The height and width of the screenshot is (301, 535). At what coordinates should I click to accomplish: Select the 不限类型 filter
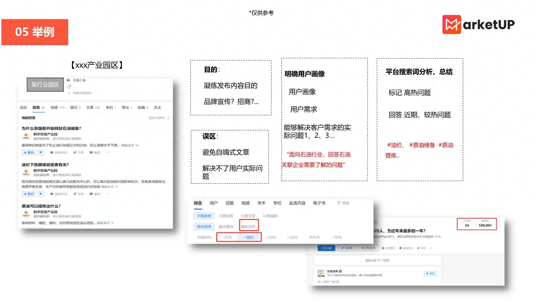point(204,216)
